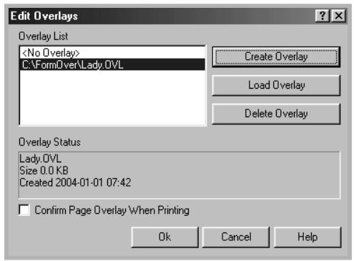Select <No Overlay> in the Overlay List
Image resolution: width=354 pixels, height=261 pixels.
pos(112,53)
